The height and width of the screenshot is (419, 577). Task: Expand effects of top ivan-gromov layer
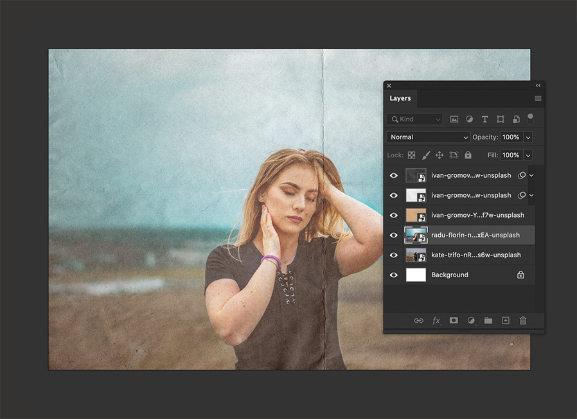coord(531,175)
